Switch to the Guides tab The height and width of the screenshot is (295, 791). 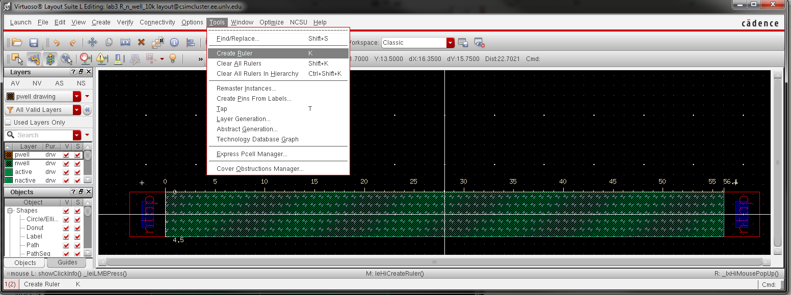67,262
